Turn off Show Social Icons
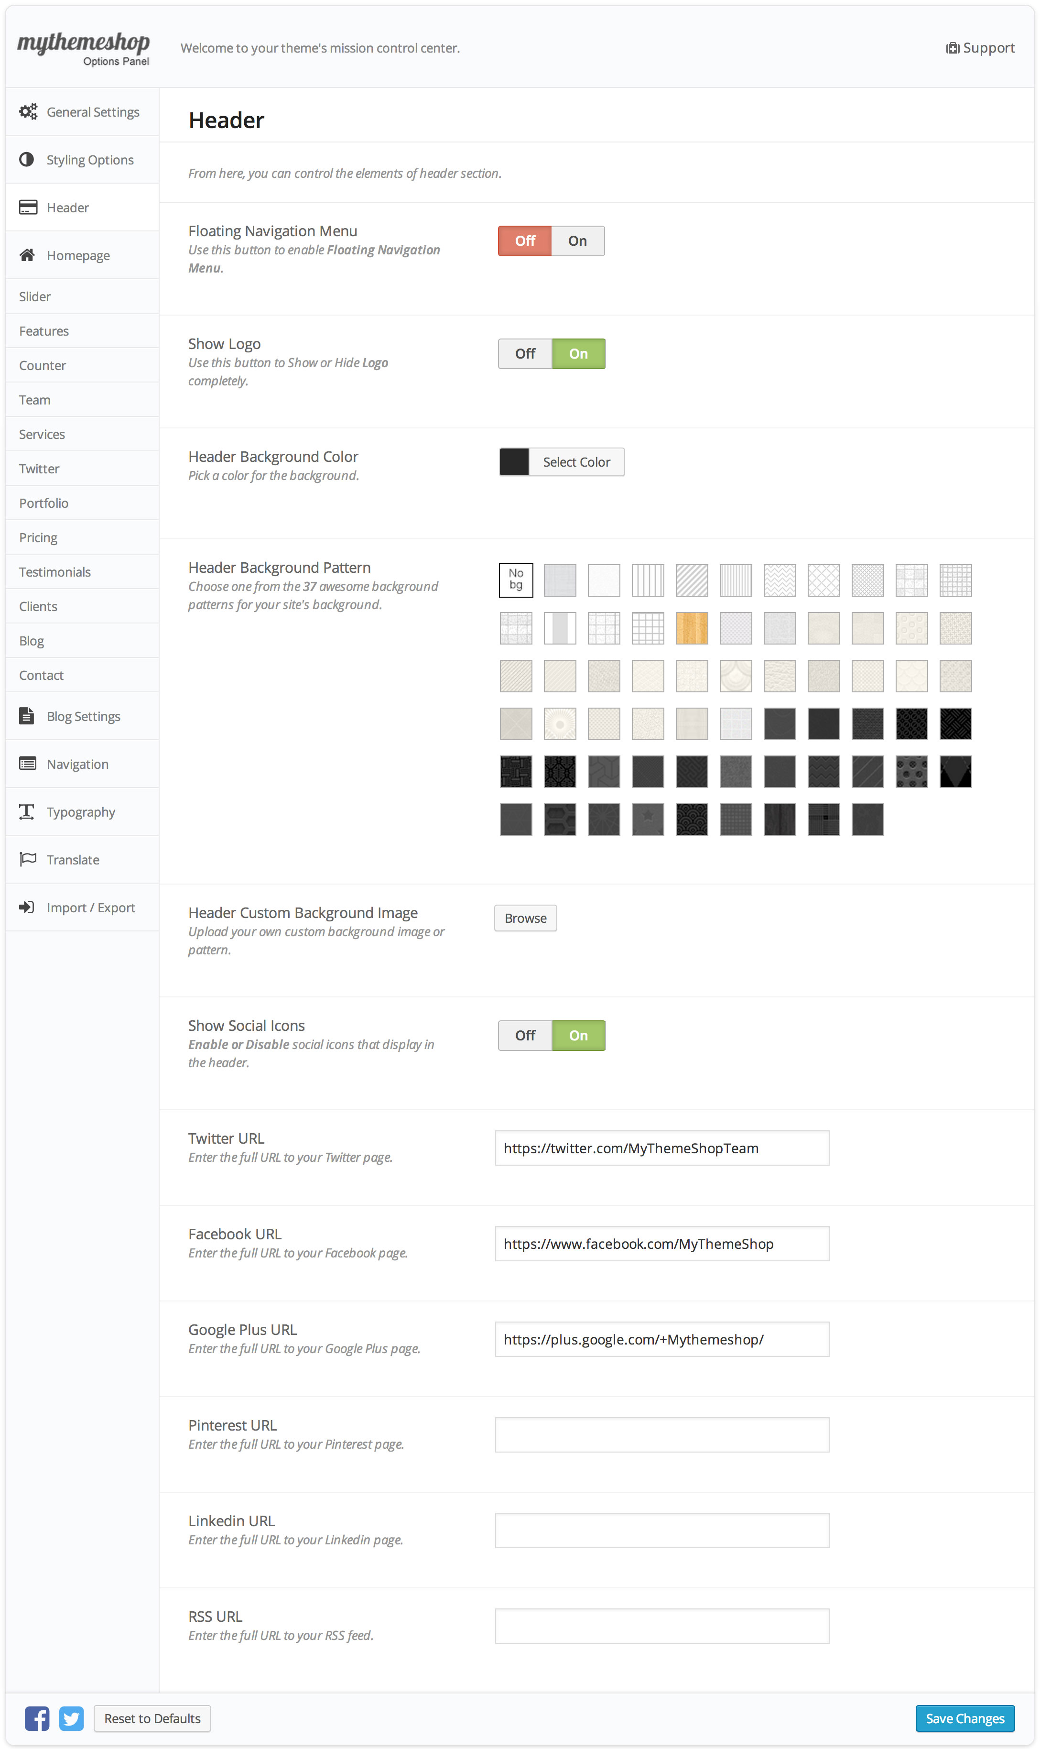The image size is (1040, 1749). 525,1035
